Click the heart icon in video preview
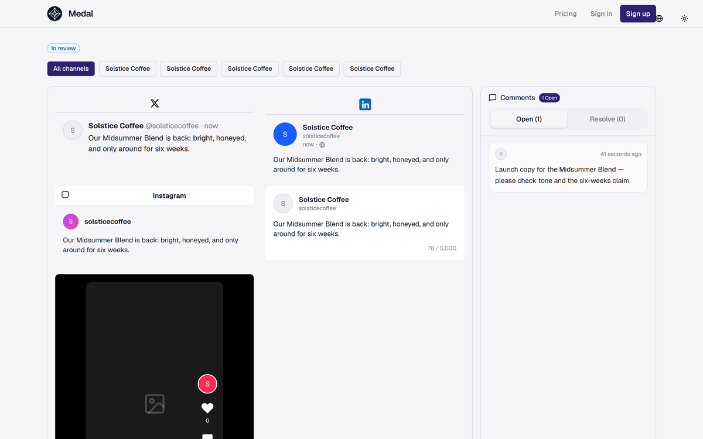Screen dimensions: 703x439 click(207, 408)
